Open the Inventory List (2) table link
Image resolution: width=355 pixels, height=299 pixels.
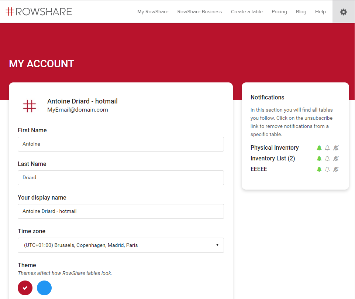point(273,159)
